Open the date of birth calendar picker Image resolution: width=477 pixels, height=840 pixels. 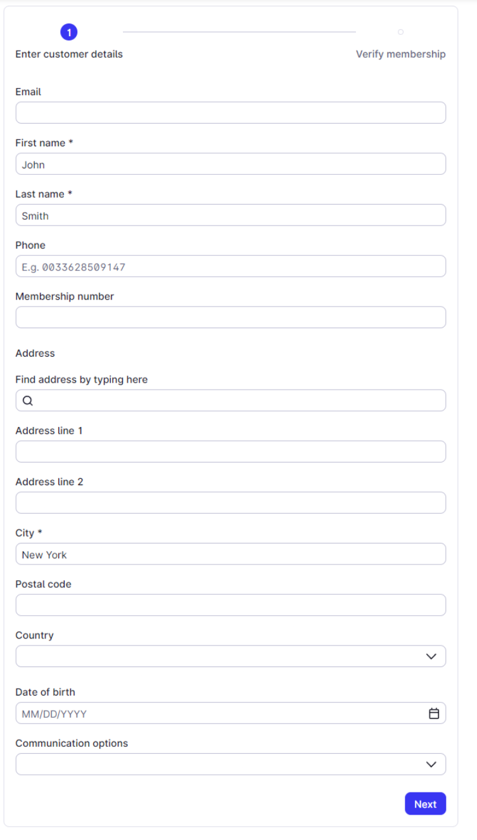pos(434,713)
